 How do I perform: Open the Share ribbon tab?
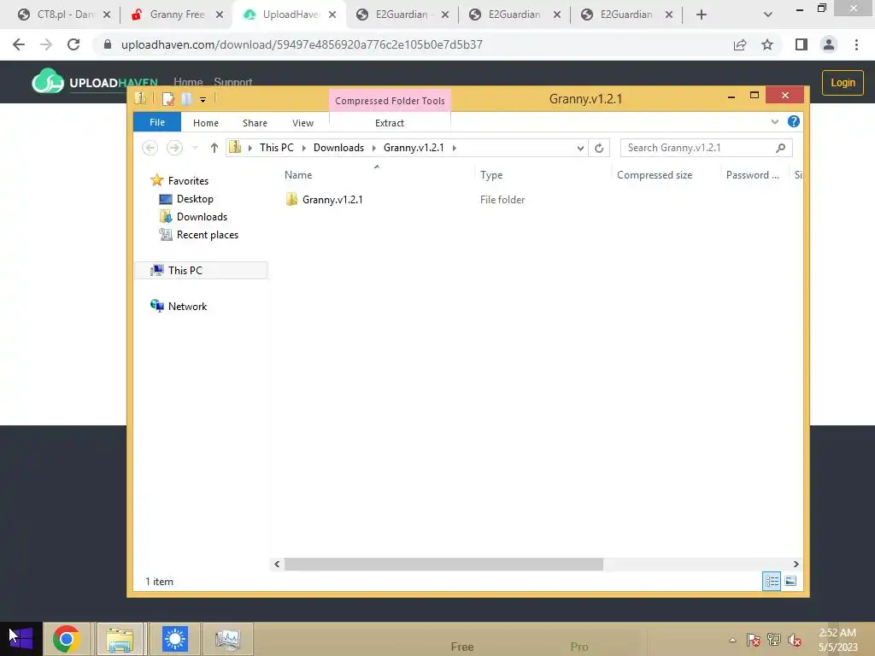coord(255,123)
